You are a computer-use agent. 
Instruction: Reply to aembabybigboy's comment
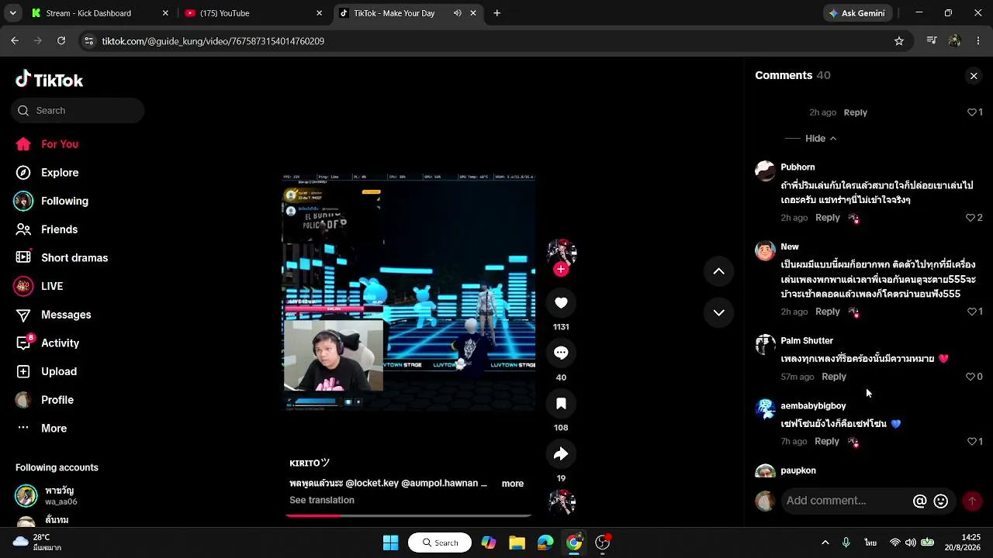click(827, 442)
